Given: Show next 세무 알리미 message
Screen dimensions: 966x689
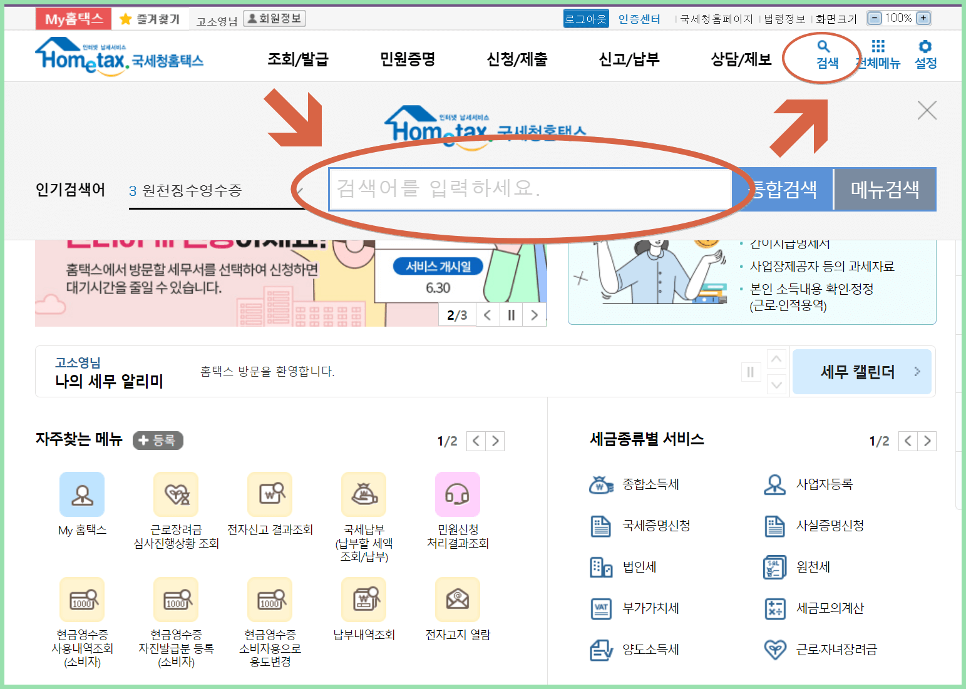Looking at the screenshot, I should tap(776, 384).
